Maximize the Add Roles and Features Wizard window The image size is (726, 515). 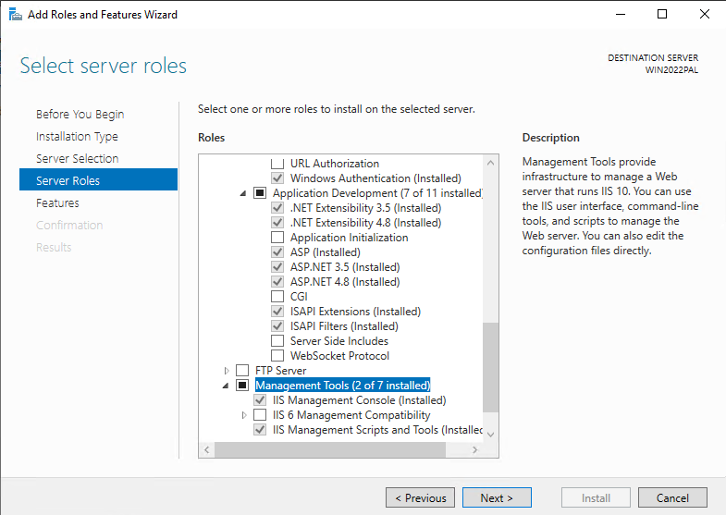pyautogui.click(x=662, y=15)
